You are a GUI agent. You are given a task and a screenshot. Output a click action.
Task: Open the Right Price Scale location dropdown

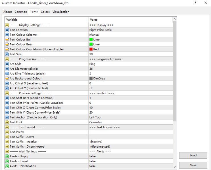click(131, 30)
